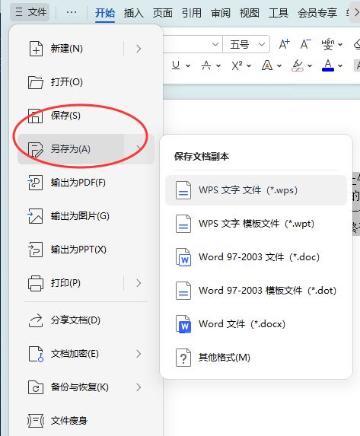Screen dimensions: 360x436
Task: Apply blue font color A button
Action: tap(328, 65)
